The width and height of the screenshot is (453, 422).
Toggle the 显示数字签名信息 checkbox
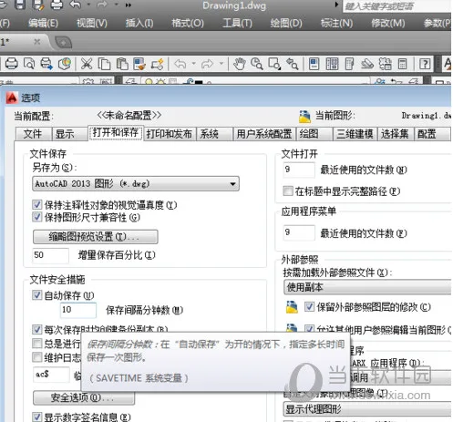coord(36,417)
